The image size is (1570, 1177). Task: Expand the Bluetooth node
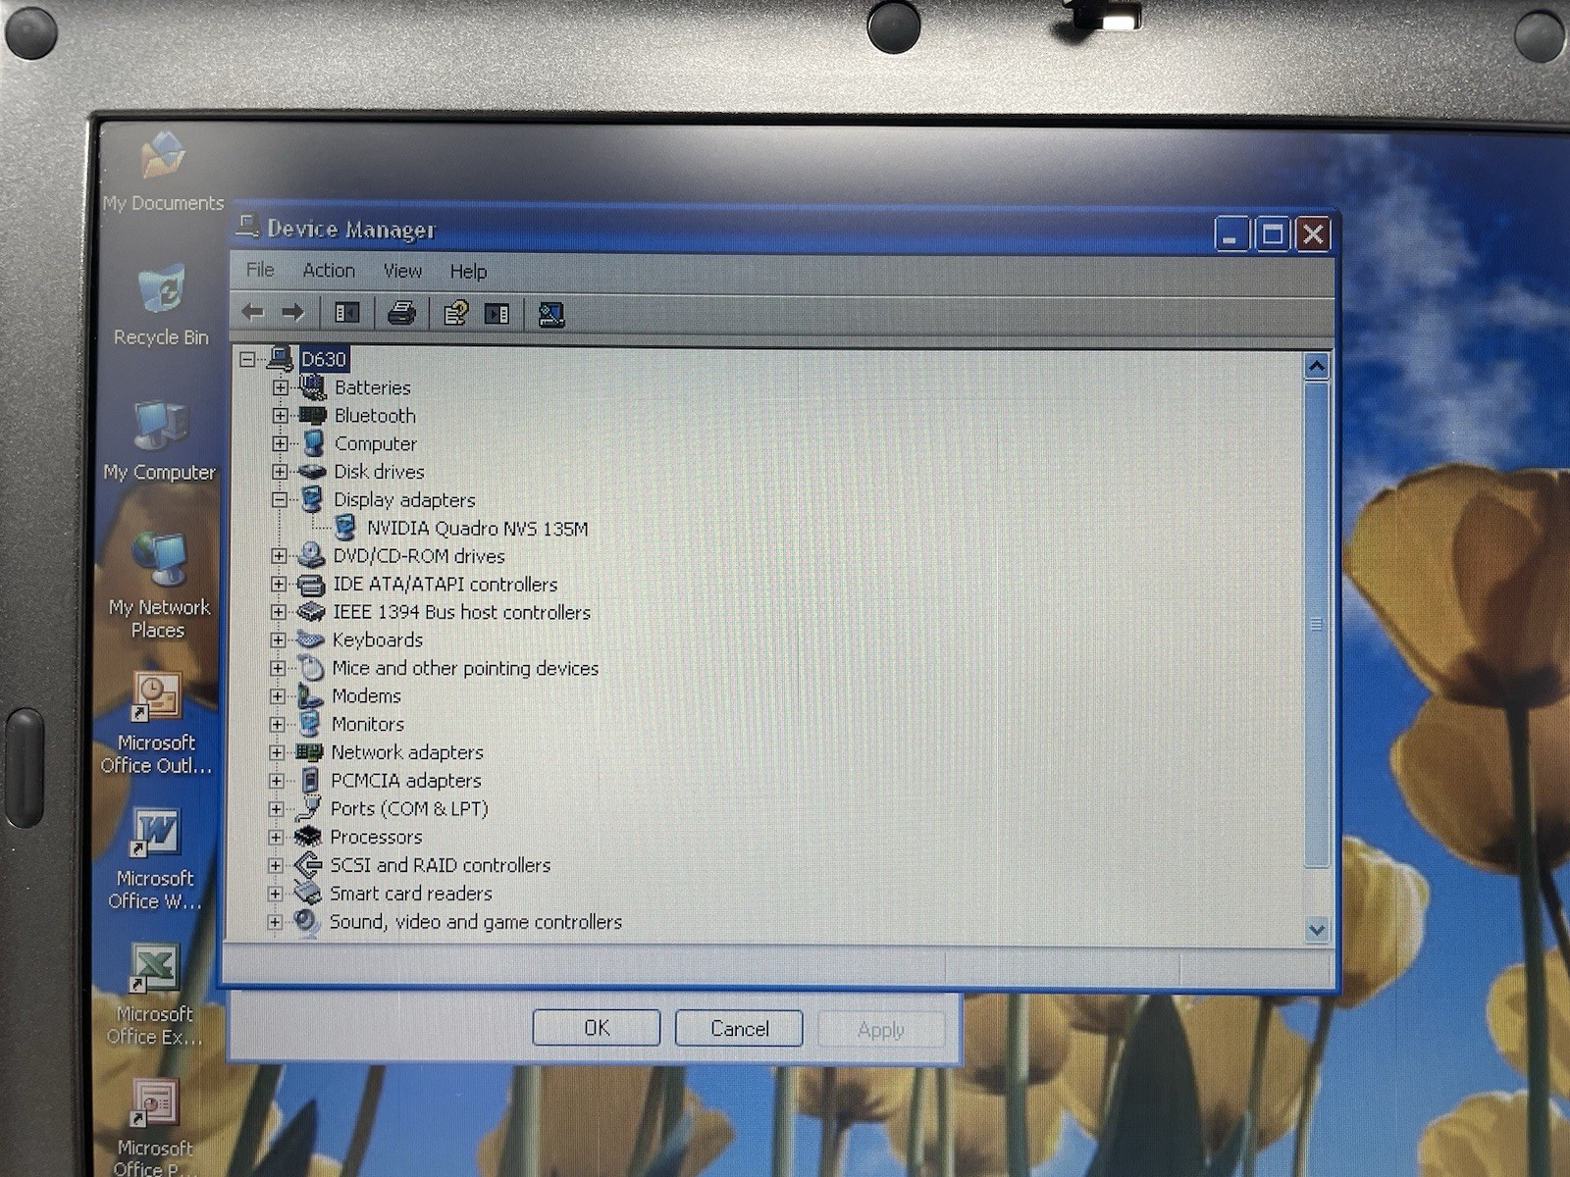pyautogui.click(x=281, y=416)
